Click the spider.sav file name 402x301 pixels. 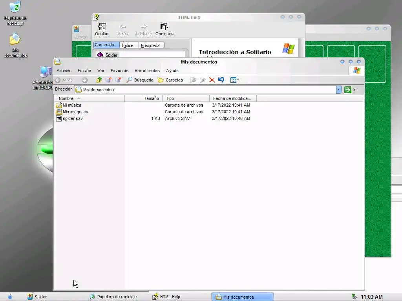73,118
